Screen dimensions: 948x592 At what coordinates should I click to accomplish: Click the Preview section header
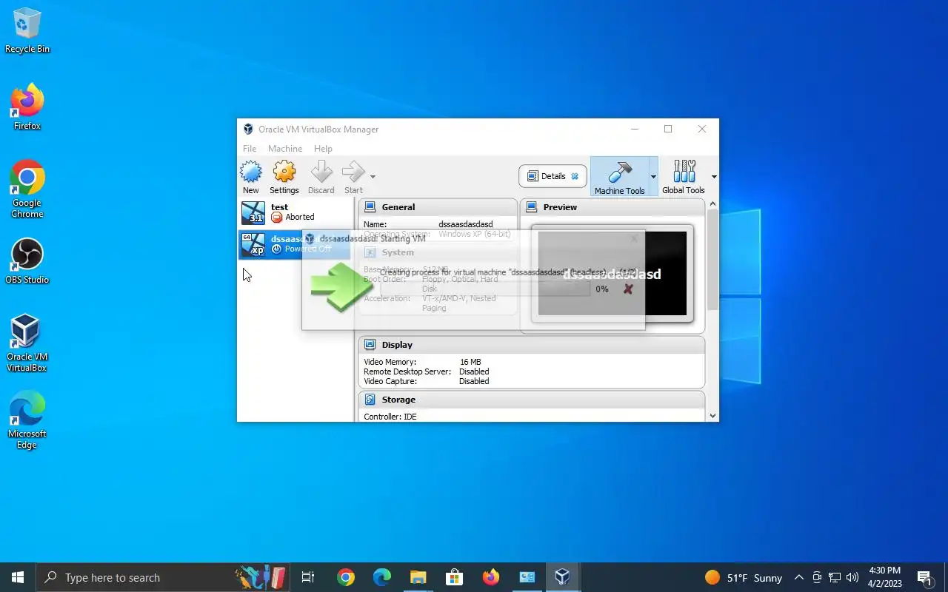(x=612, y=207)
